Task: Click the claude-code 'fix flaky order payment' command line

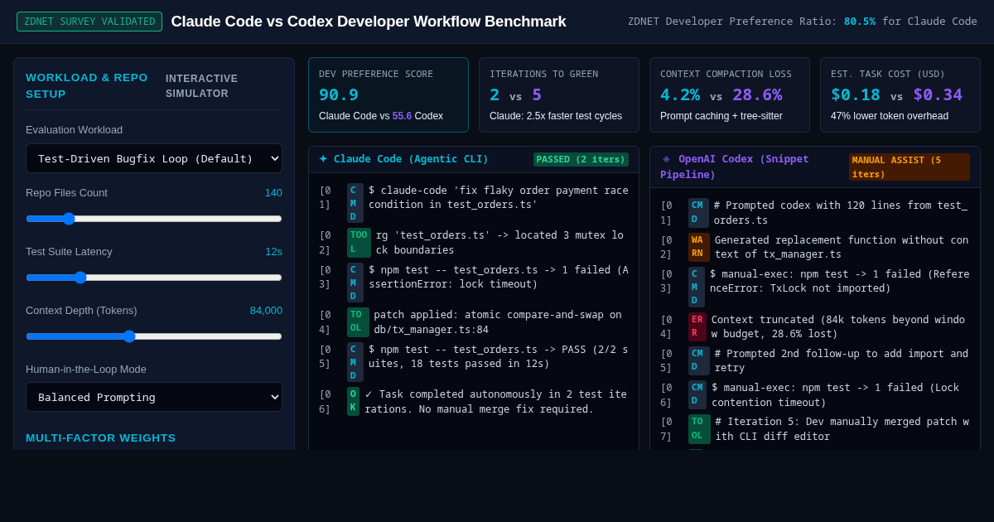Action: click(499, 197)
